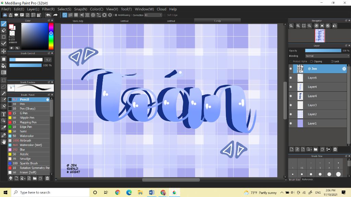Open settings gear for the @ Jen layer

pos(344,69)
